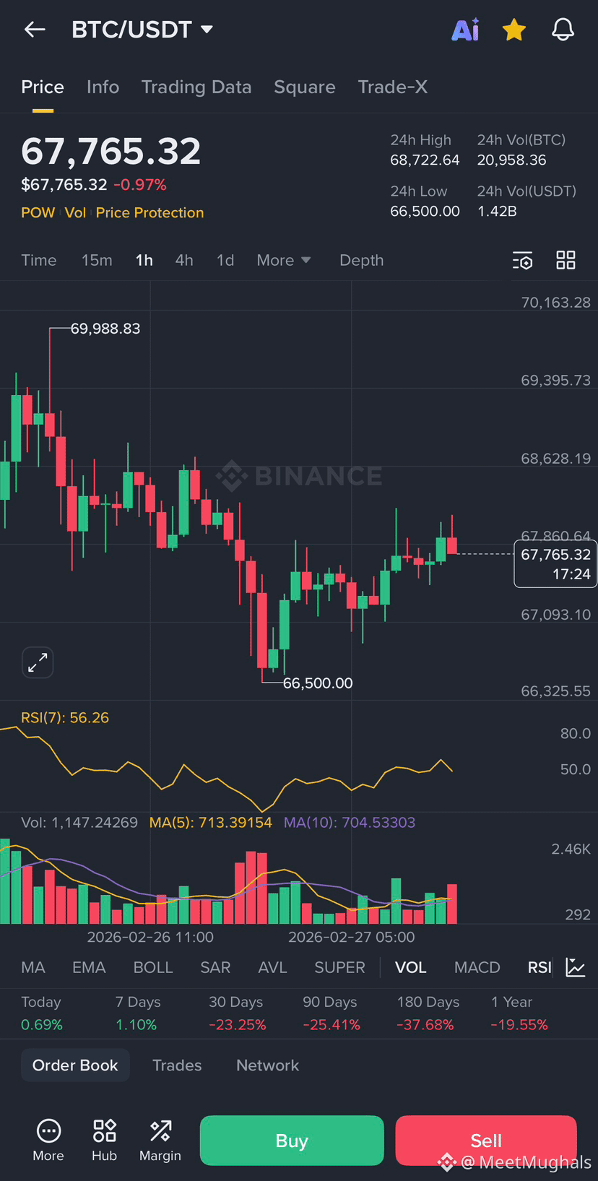This screenshot has height=1181, width=598.
Task: Toggle the AVL indicator
Action: click(x=272, y=967)
